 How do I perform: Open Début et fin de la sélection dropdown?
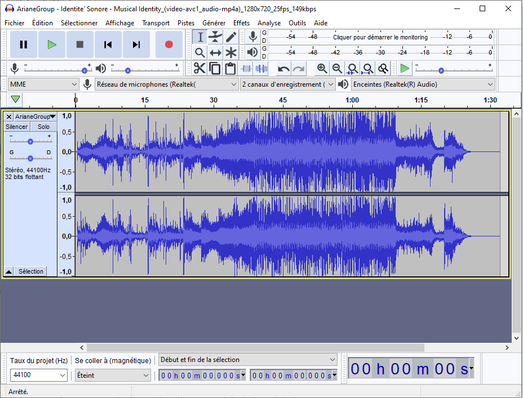click(x=248, y=360)
